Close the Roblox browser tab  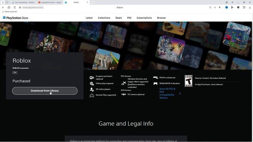click(87, 2)
